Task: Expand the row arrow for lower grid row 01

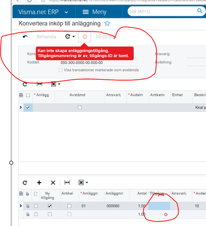Action: pos(21,206)
